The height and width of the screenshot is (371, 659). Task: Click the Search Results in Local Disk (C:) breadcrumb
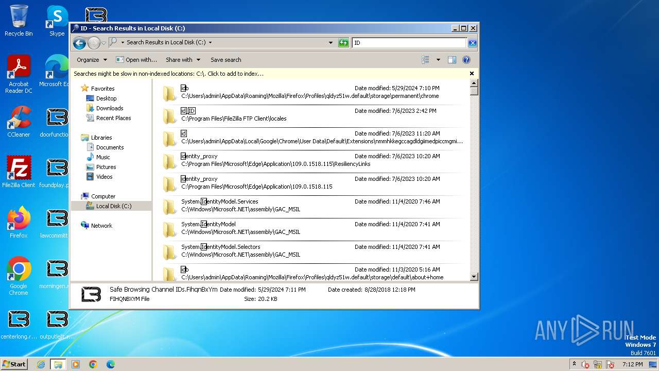point(166,42)
